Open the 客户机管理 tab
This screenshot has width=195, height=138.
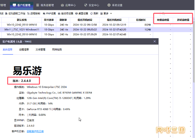22,5
